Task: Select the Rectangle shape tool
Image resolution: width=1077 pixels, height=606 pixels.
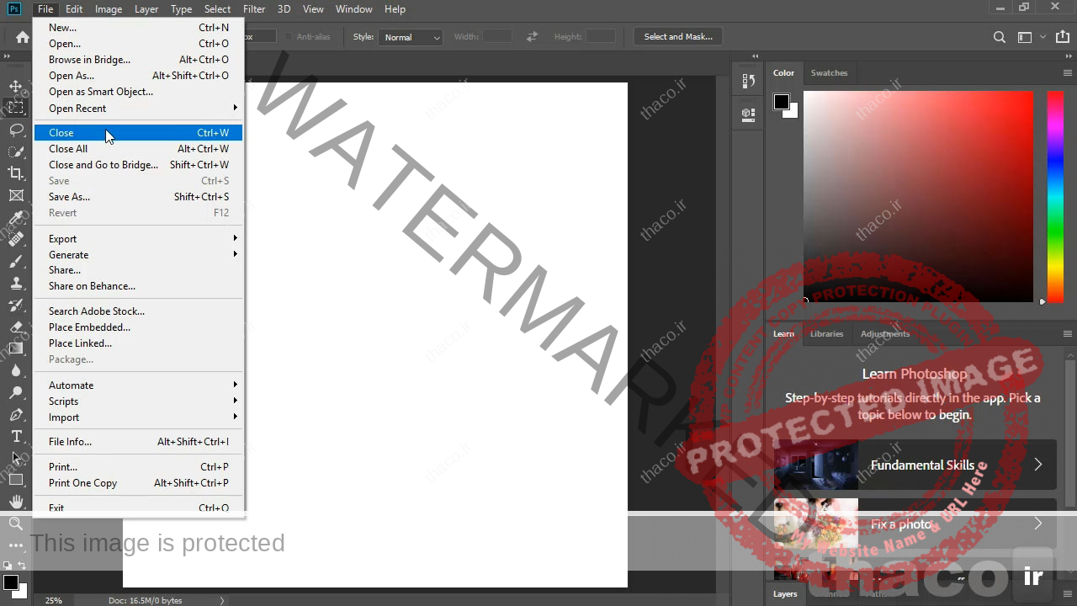Action: [16, 480]
